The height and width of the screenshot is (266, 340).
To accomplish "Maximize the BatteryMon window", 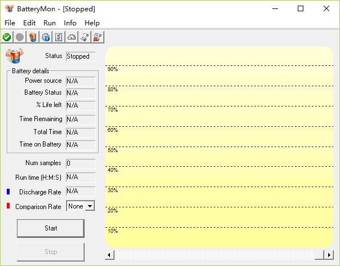I will coord(301,8).
